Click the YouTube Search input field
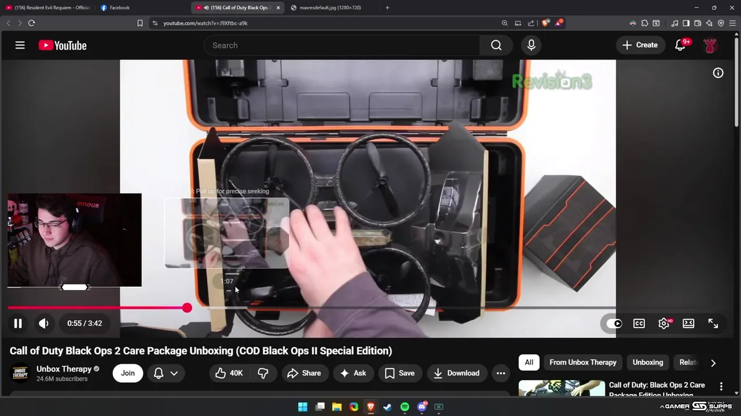The width and height of the screenshot is (741, 416). pos(342,45)
